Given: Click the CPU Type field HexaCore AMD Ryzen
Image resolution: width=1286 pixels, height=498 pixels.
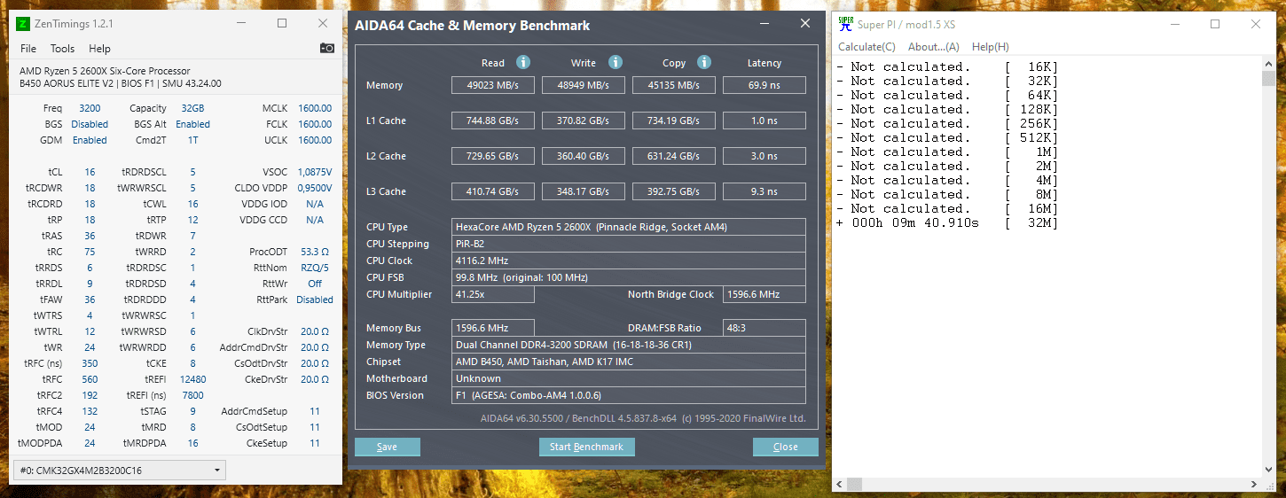Looking at the screenshot, I should pyautogui.click(x=629, y=227).
